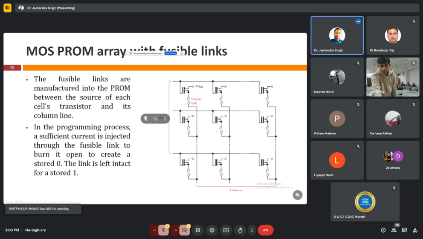Send an emoji reaction
The width and height of the screenshot is (423, 239).
click(x=212, y=230)
